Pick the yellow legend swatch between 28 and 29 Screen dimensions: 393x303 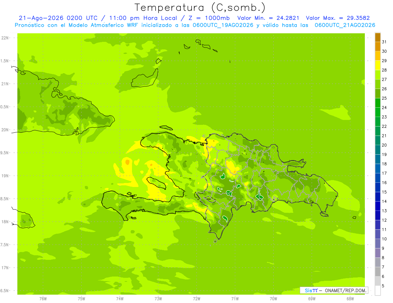[378, 65]
